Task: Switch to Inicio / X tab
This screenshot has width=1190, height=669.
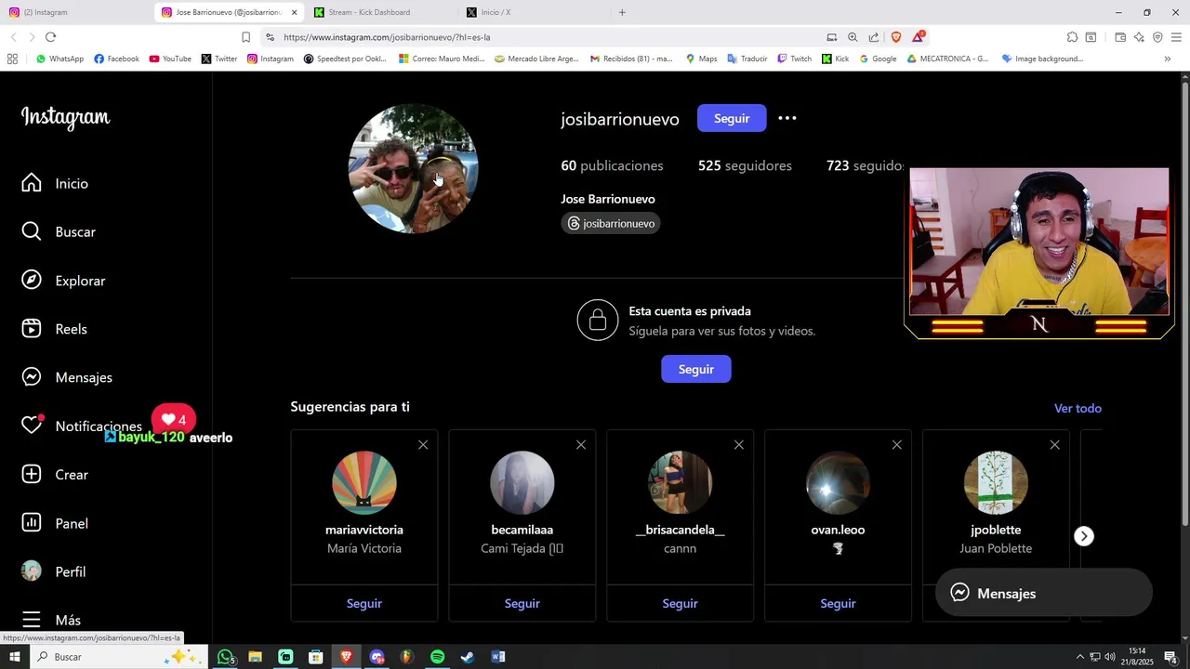Action: pos(535,12)
